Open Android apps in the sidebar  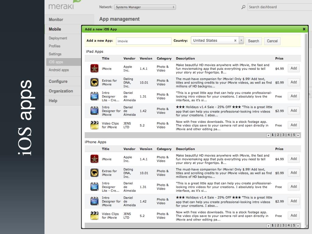[59, 70]
